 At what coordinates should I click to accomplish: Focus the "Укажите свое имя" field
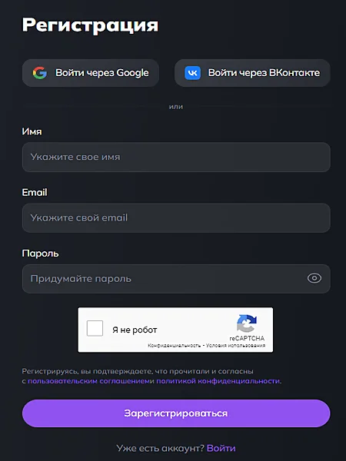(176, 157)
